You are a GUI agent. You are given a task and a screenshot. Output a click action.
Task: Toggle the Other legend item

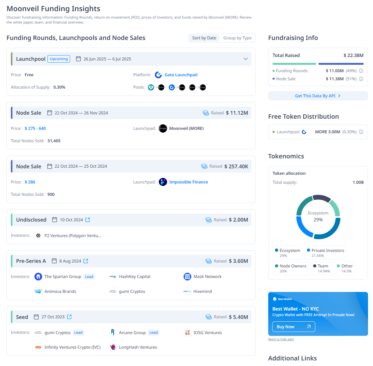(x=345, y=268)
